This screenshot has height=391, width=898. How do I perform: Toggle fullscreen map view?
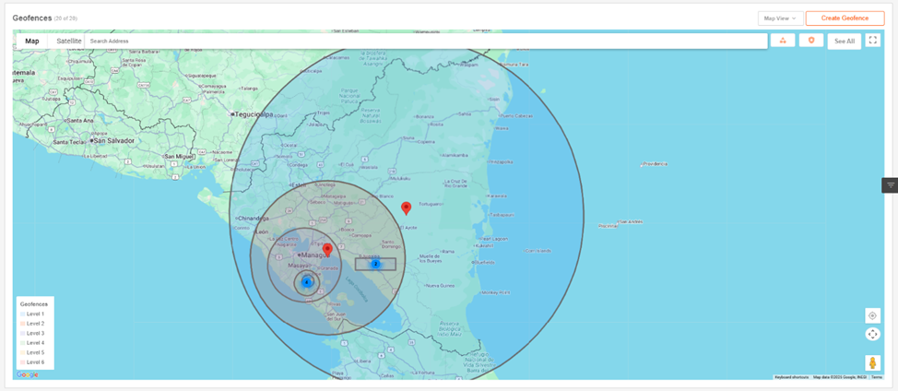[872, 40]
